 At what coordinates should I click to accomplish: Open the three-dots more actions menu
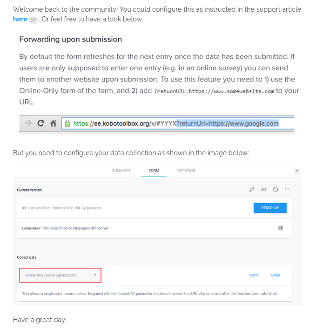pyautogui.click(x=287, y=189)
